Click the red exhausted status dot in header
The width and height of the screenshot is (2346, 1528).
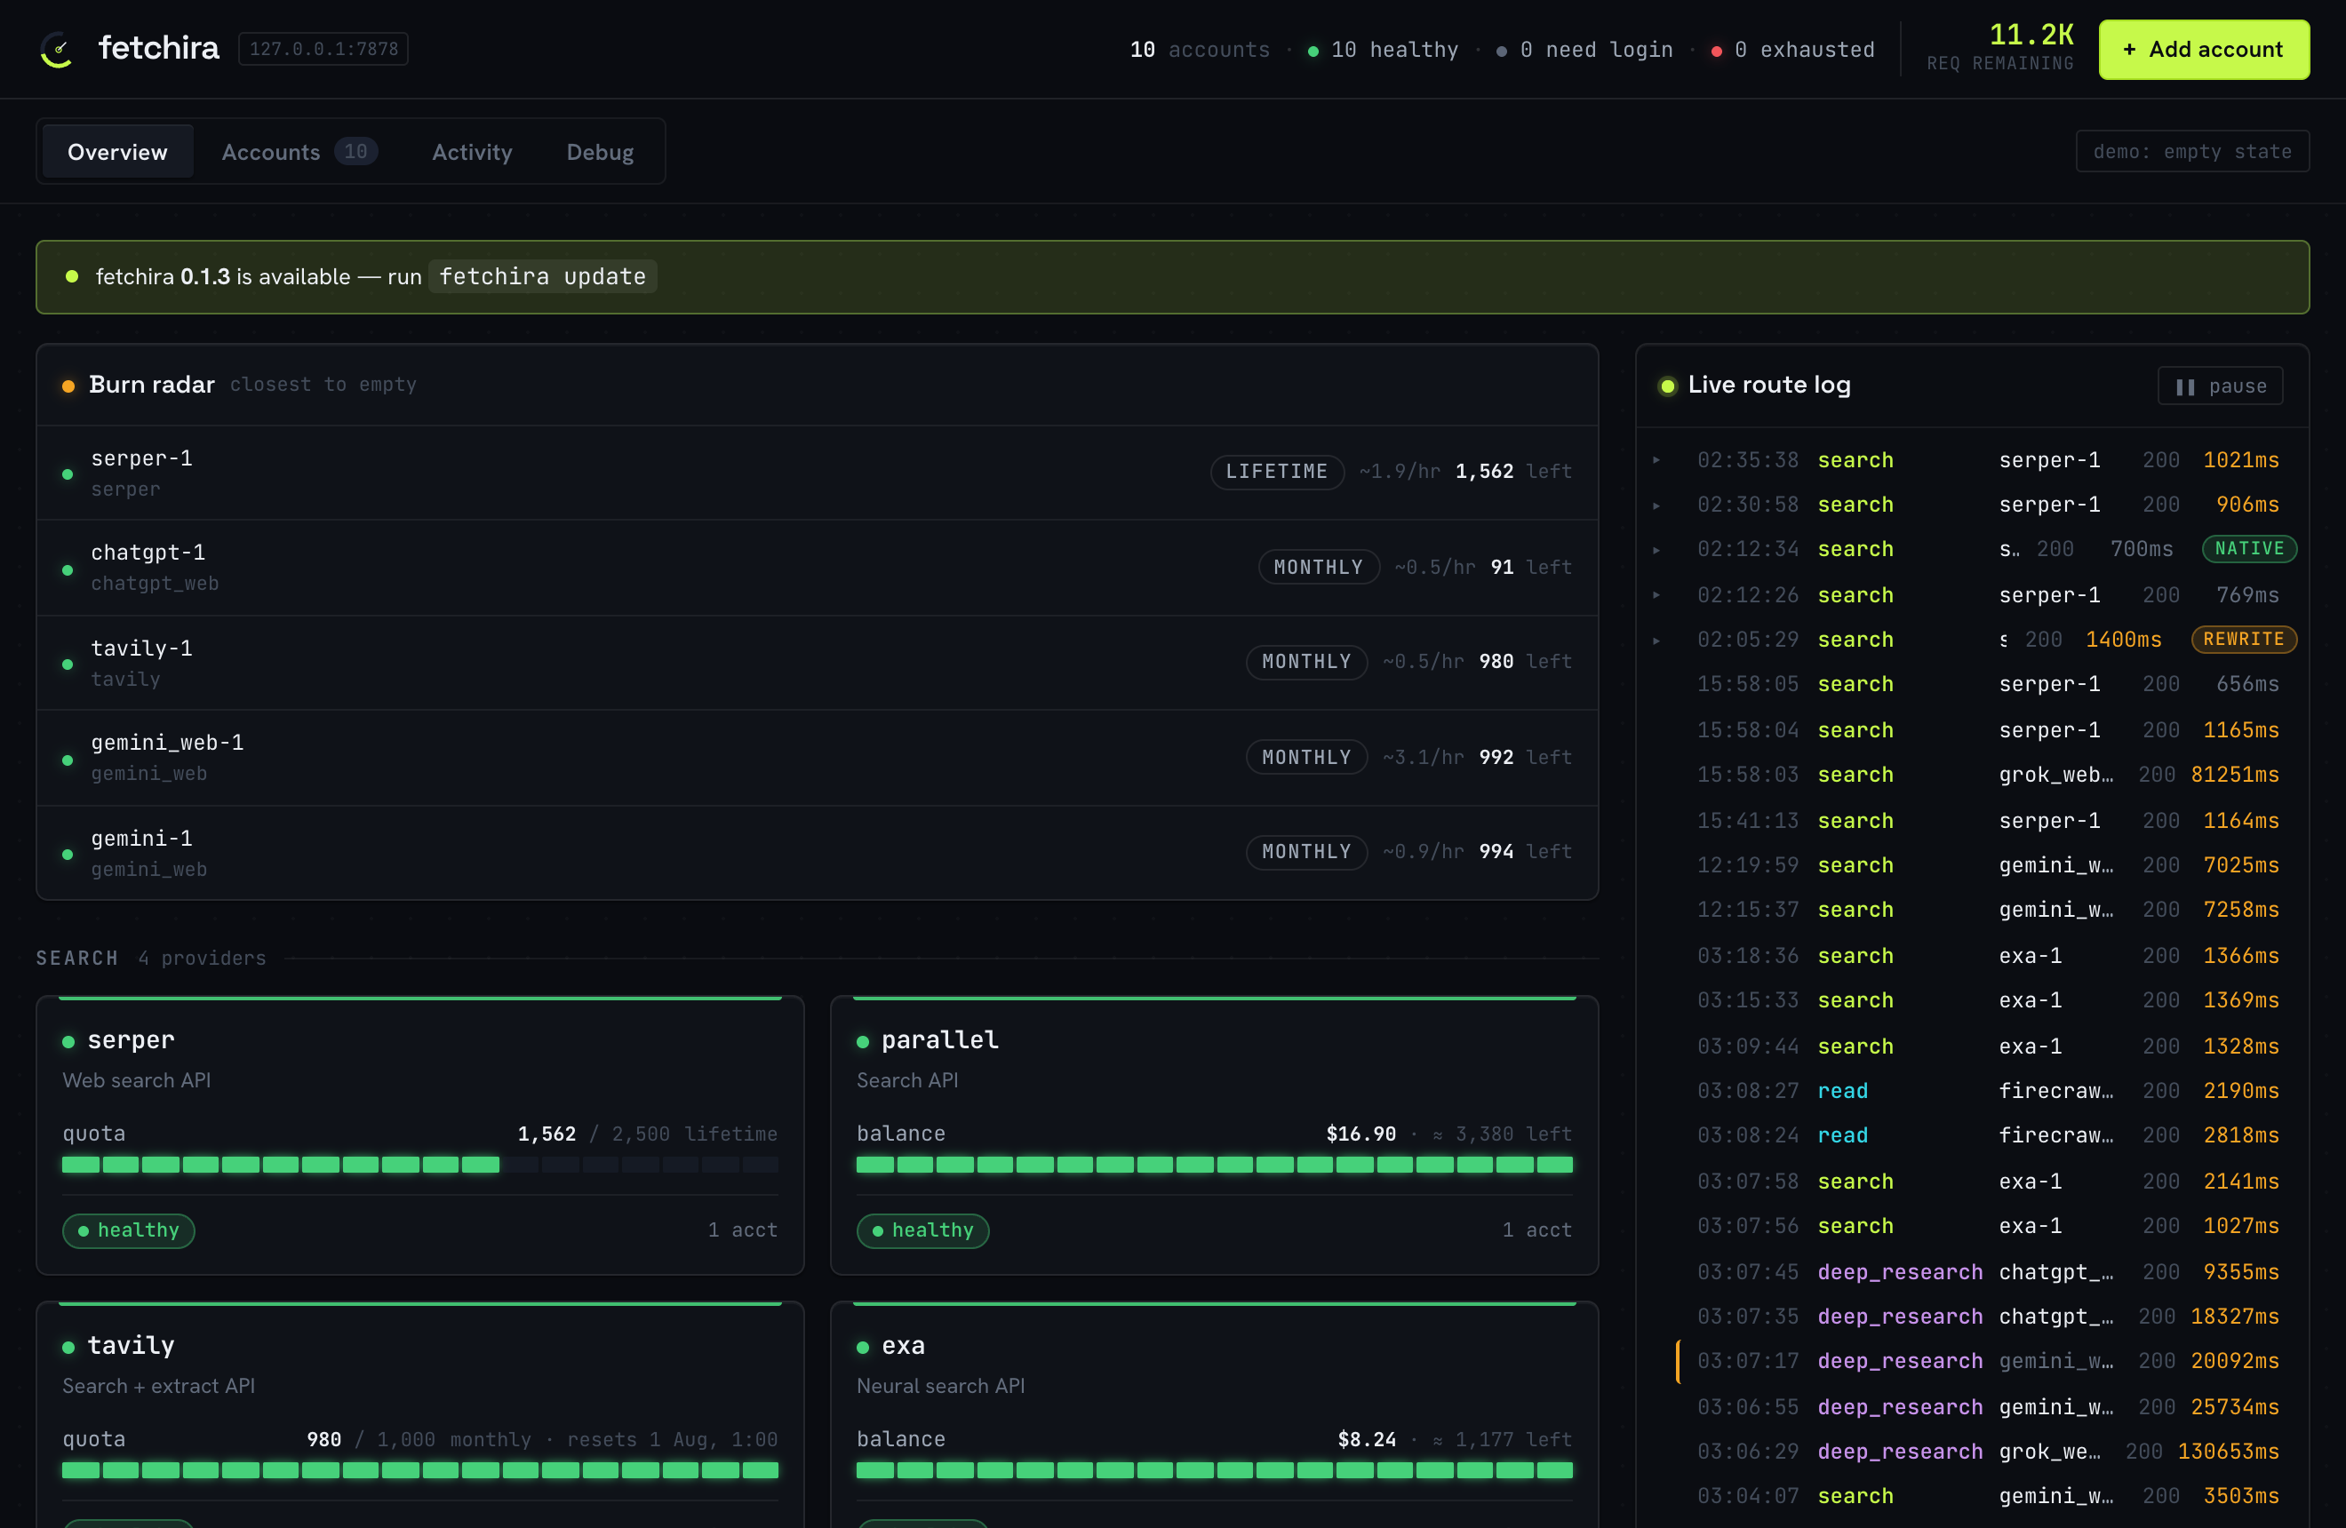point(1716,52)
